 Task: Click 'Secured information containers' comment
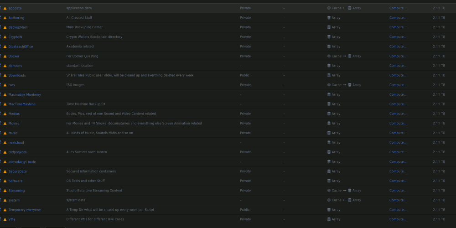pos(91,171)
